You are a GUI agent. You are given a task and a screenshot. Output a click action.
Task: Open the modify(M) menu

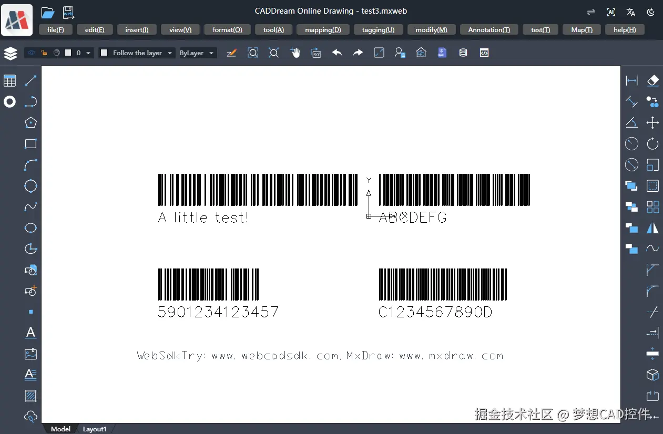(x=431, y=30)
